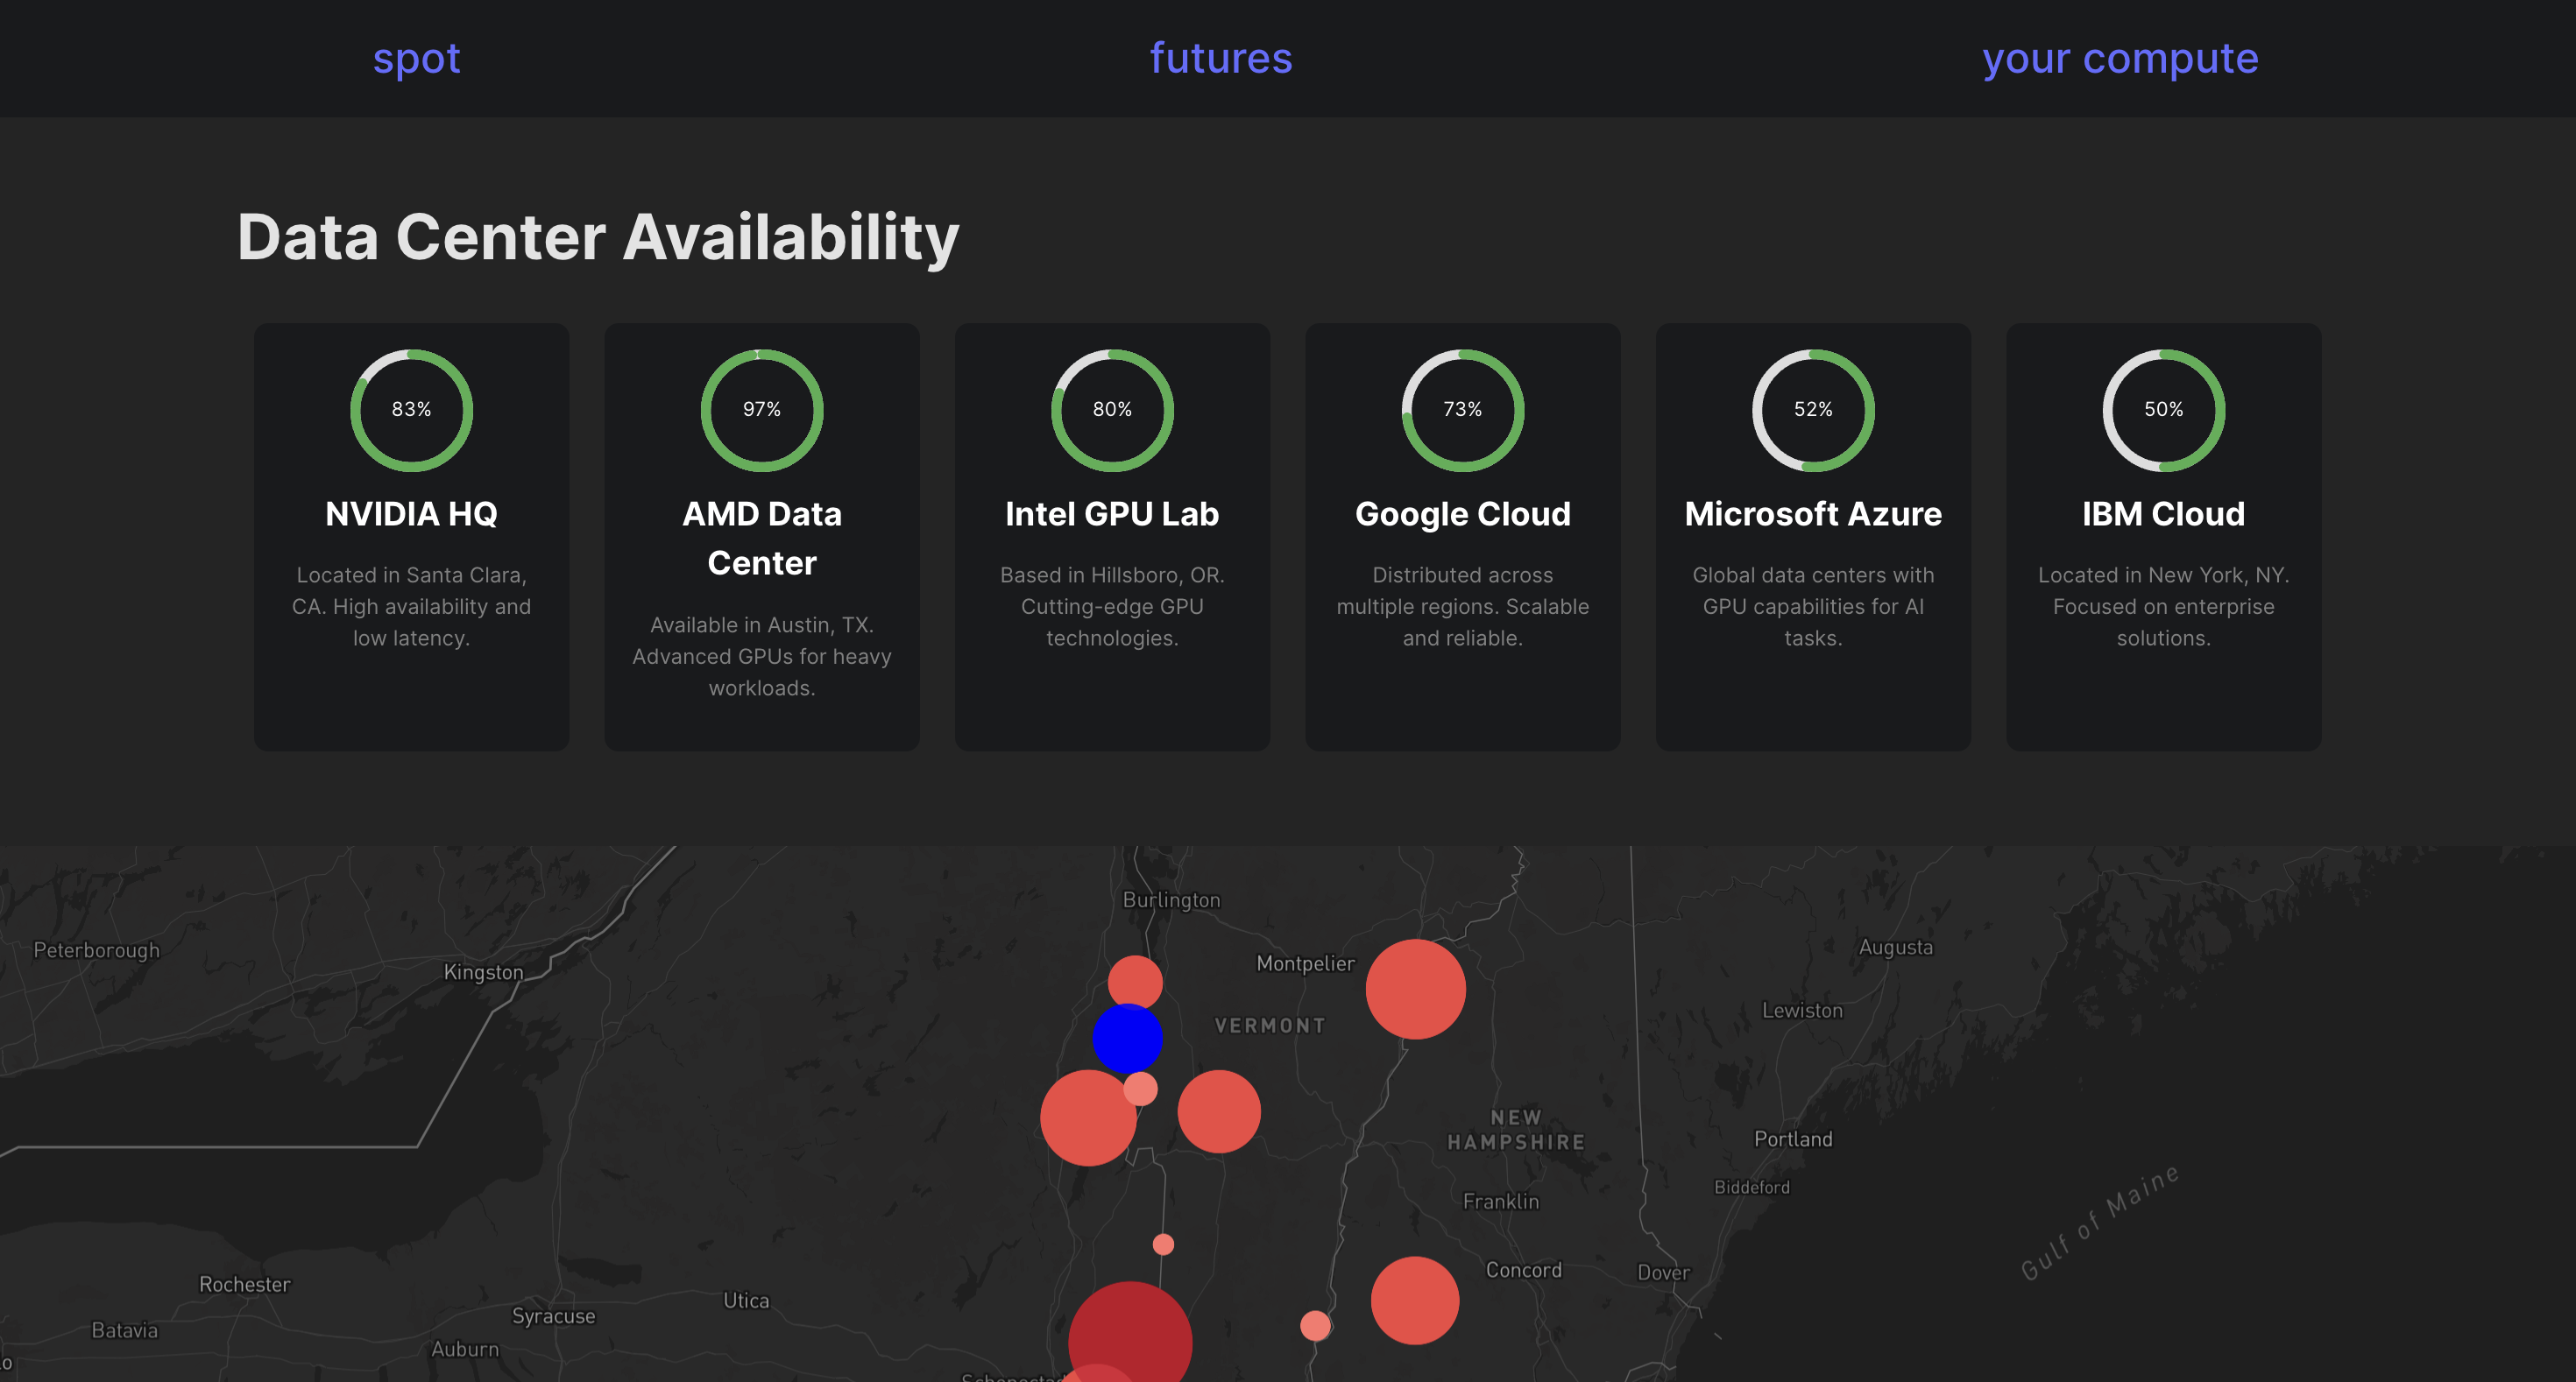
Task: Click Google Cloud 73% availability ring
Action: tap(1462, 410)
